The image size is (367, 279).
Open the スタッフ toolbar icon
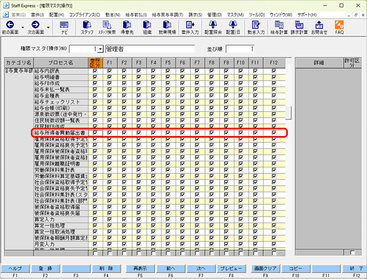(87, 25)
